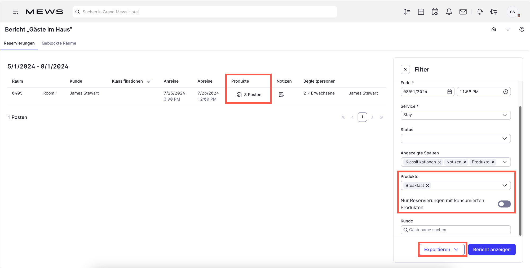This screenshot has height=268, width=530.
Task: Open the Status dropdown
Action: 455,139
